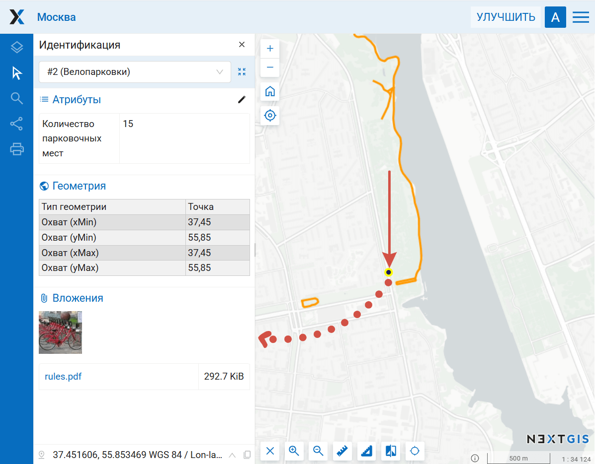
Task: Open the user account avatar A
Action: [555, 17]
